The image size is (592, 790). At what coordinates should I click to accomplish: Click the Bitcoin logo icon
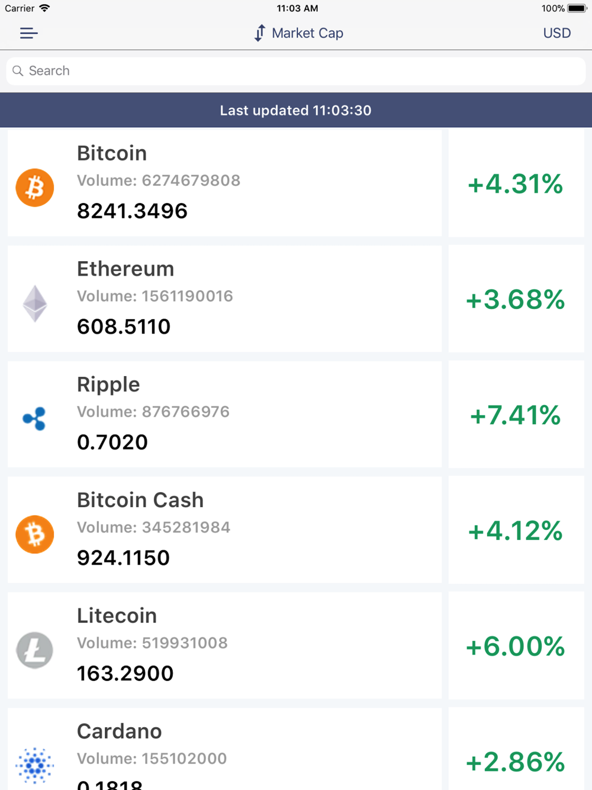pos(35,188)
